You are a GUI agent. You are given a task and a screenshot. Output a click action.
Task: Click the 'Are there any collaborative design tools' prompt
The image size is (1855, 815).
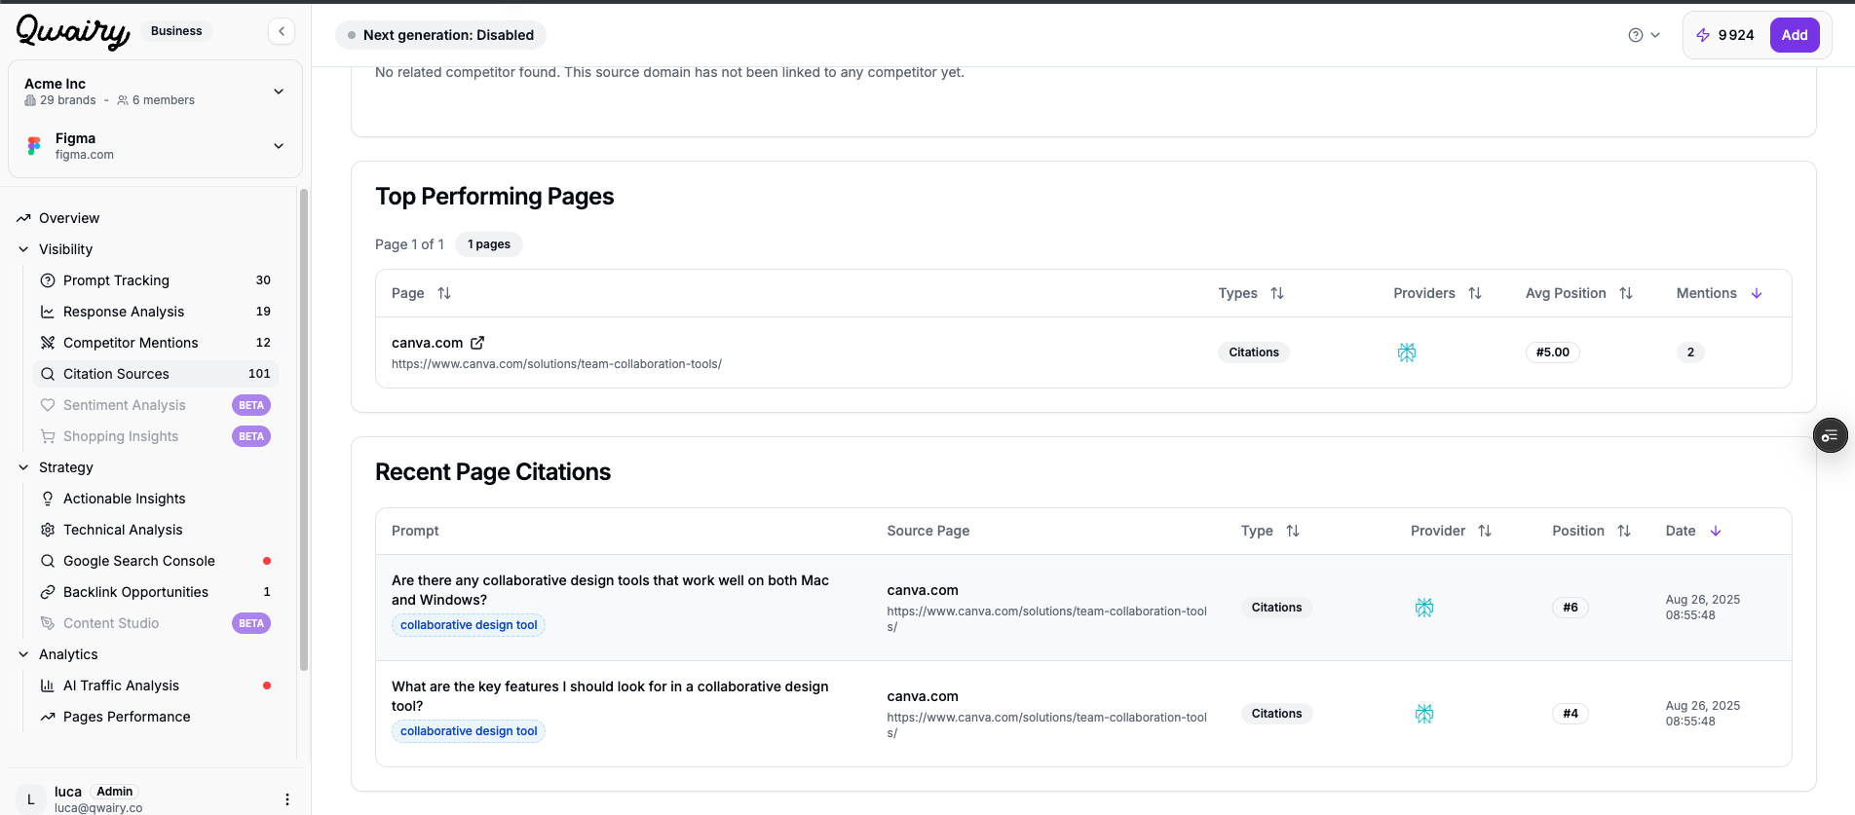coord(610,590)
